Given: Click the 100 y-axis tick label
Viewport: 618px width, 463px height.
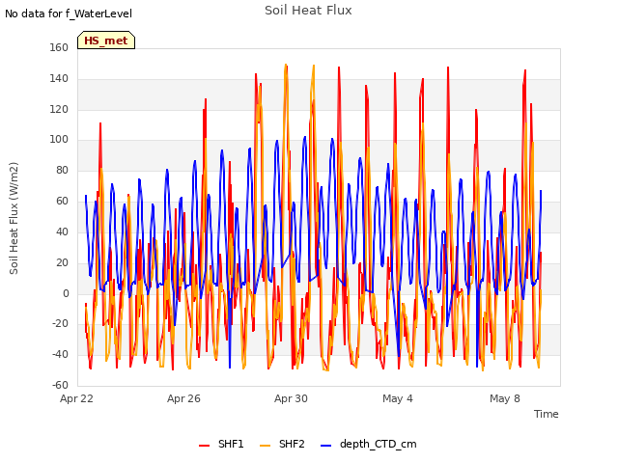Looking at the screenshot, I should pyautogui.click(x=59, y=139).
